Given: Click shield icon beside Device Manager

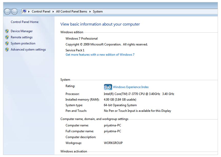Looking at the screenshot, I should click(x=7, y=31).
